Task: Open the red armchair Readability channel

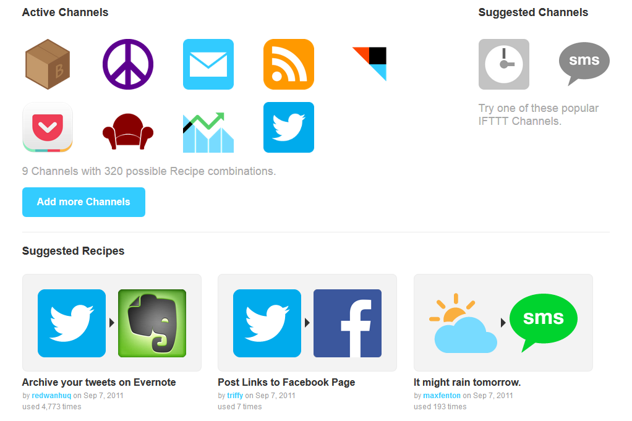Action: (128, 131)
